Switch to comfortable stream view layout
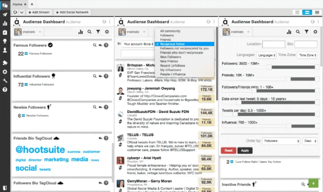This screenshot has height=192, width=323. click(x=317, y=12)
